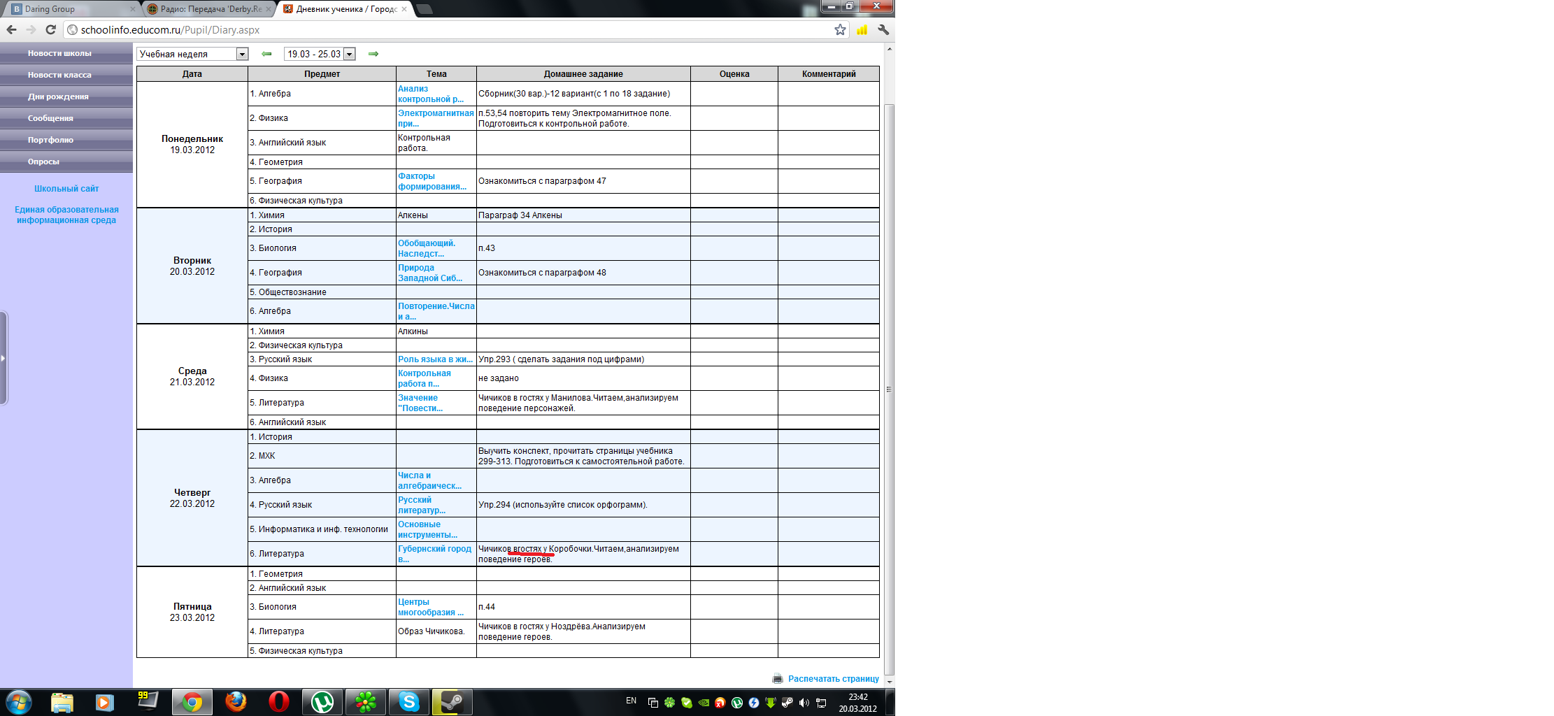Go to next week with right green arrow
The width and height of the screenshot is (1554, 716).
click(x=373, y=54)
